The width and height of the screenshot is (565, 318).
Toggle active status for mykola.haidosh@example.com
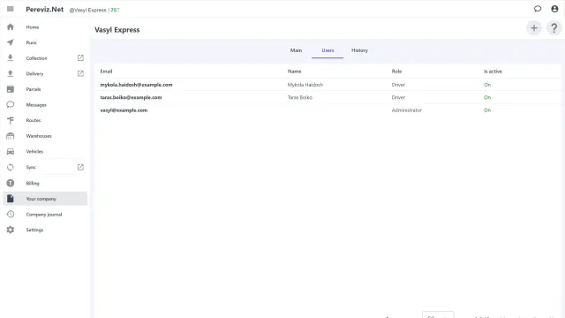tap(487, 85)
